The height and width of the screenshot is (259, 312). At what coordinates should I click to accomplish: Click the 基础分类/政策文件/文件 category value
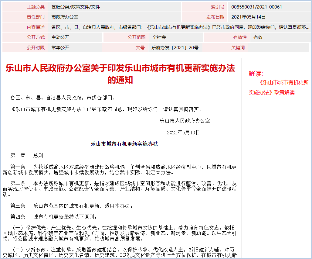point(76,7)
